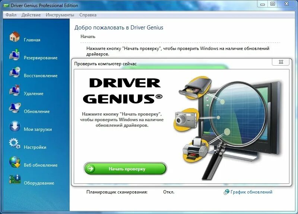
Task: Open the Инструменты menu
Action: (x=60, y=15)
